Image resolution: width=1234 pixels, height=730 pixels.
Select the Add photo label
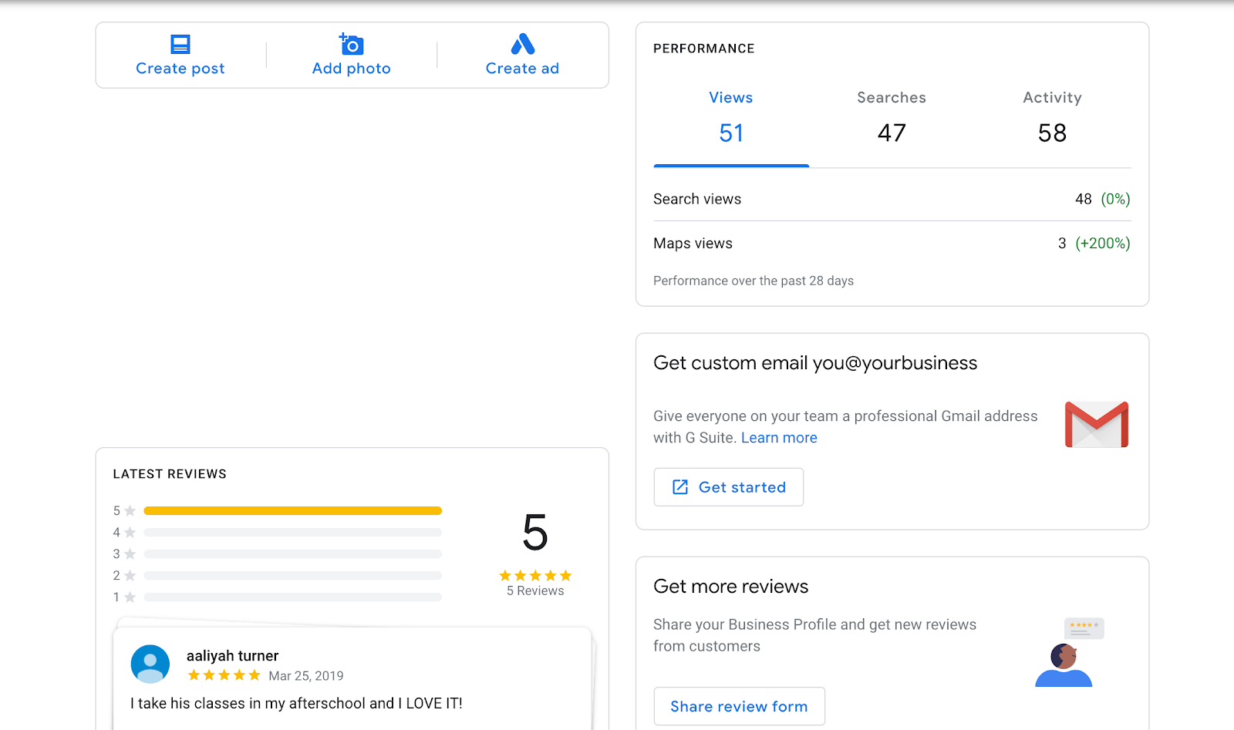352,69
